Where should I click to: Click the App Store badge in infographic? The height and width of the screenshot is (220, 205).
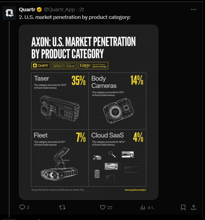point(56,65)
